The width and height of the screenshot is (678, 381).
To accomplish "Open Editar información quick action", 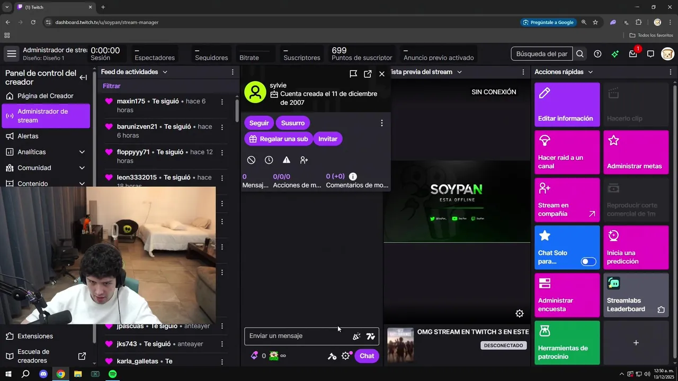I will (x=567, y=104).
